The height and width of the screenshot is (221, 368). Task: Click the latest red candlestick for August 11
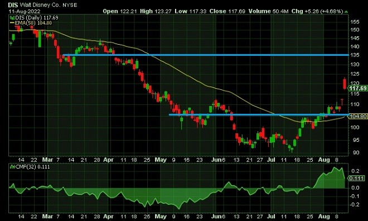[x=345, y=84]
